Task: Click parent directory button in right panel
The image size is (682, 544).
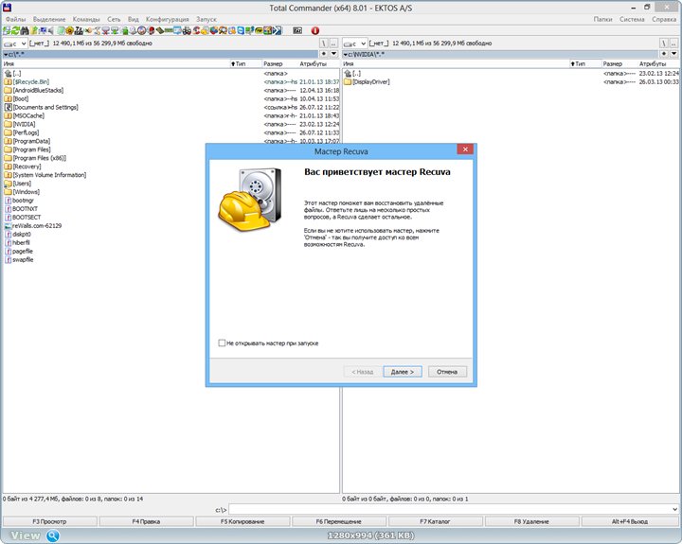Action: (x=674, y=44)
